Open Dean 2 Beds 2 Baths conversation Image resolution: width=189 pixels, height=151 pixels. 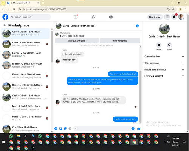tap(25, 76)
